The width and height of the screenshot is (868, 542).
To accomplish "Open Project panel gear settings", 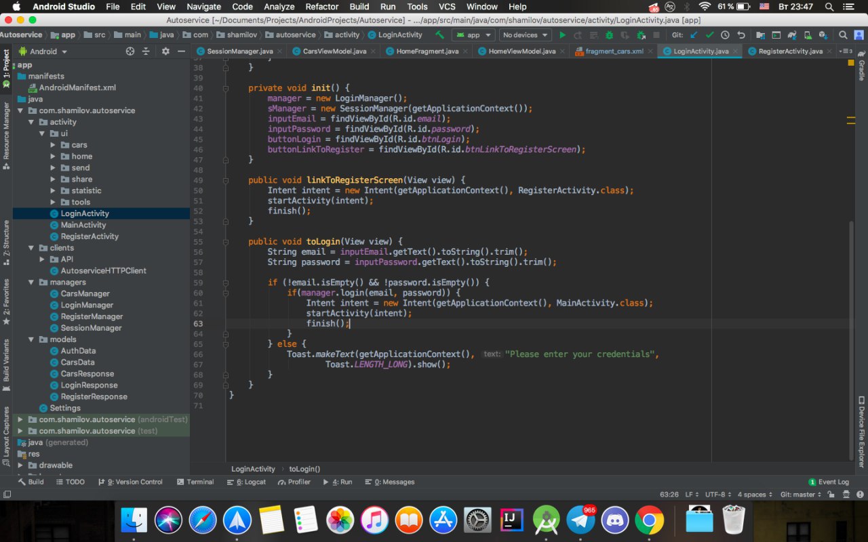I will (165, 51).
